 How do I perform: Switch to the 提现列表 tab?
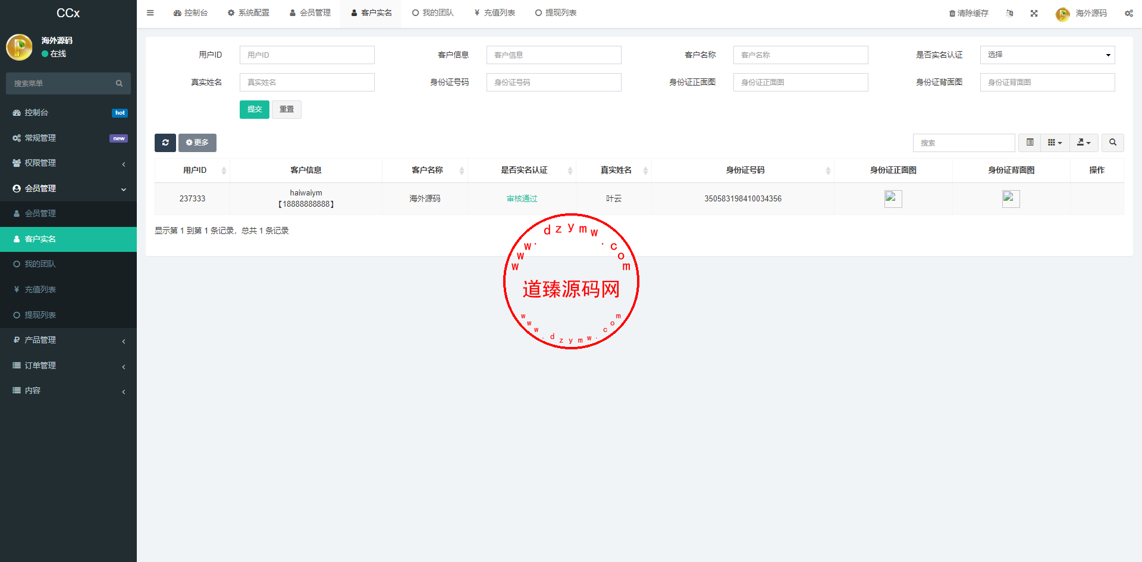pyautogui.click(x=556, y=13)
